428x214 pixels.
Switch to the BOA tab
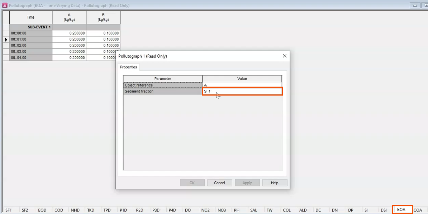[x=402, y=210]
